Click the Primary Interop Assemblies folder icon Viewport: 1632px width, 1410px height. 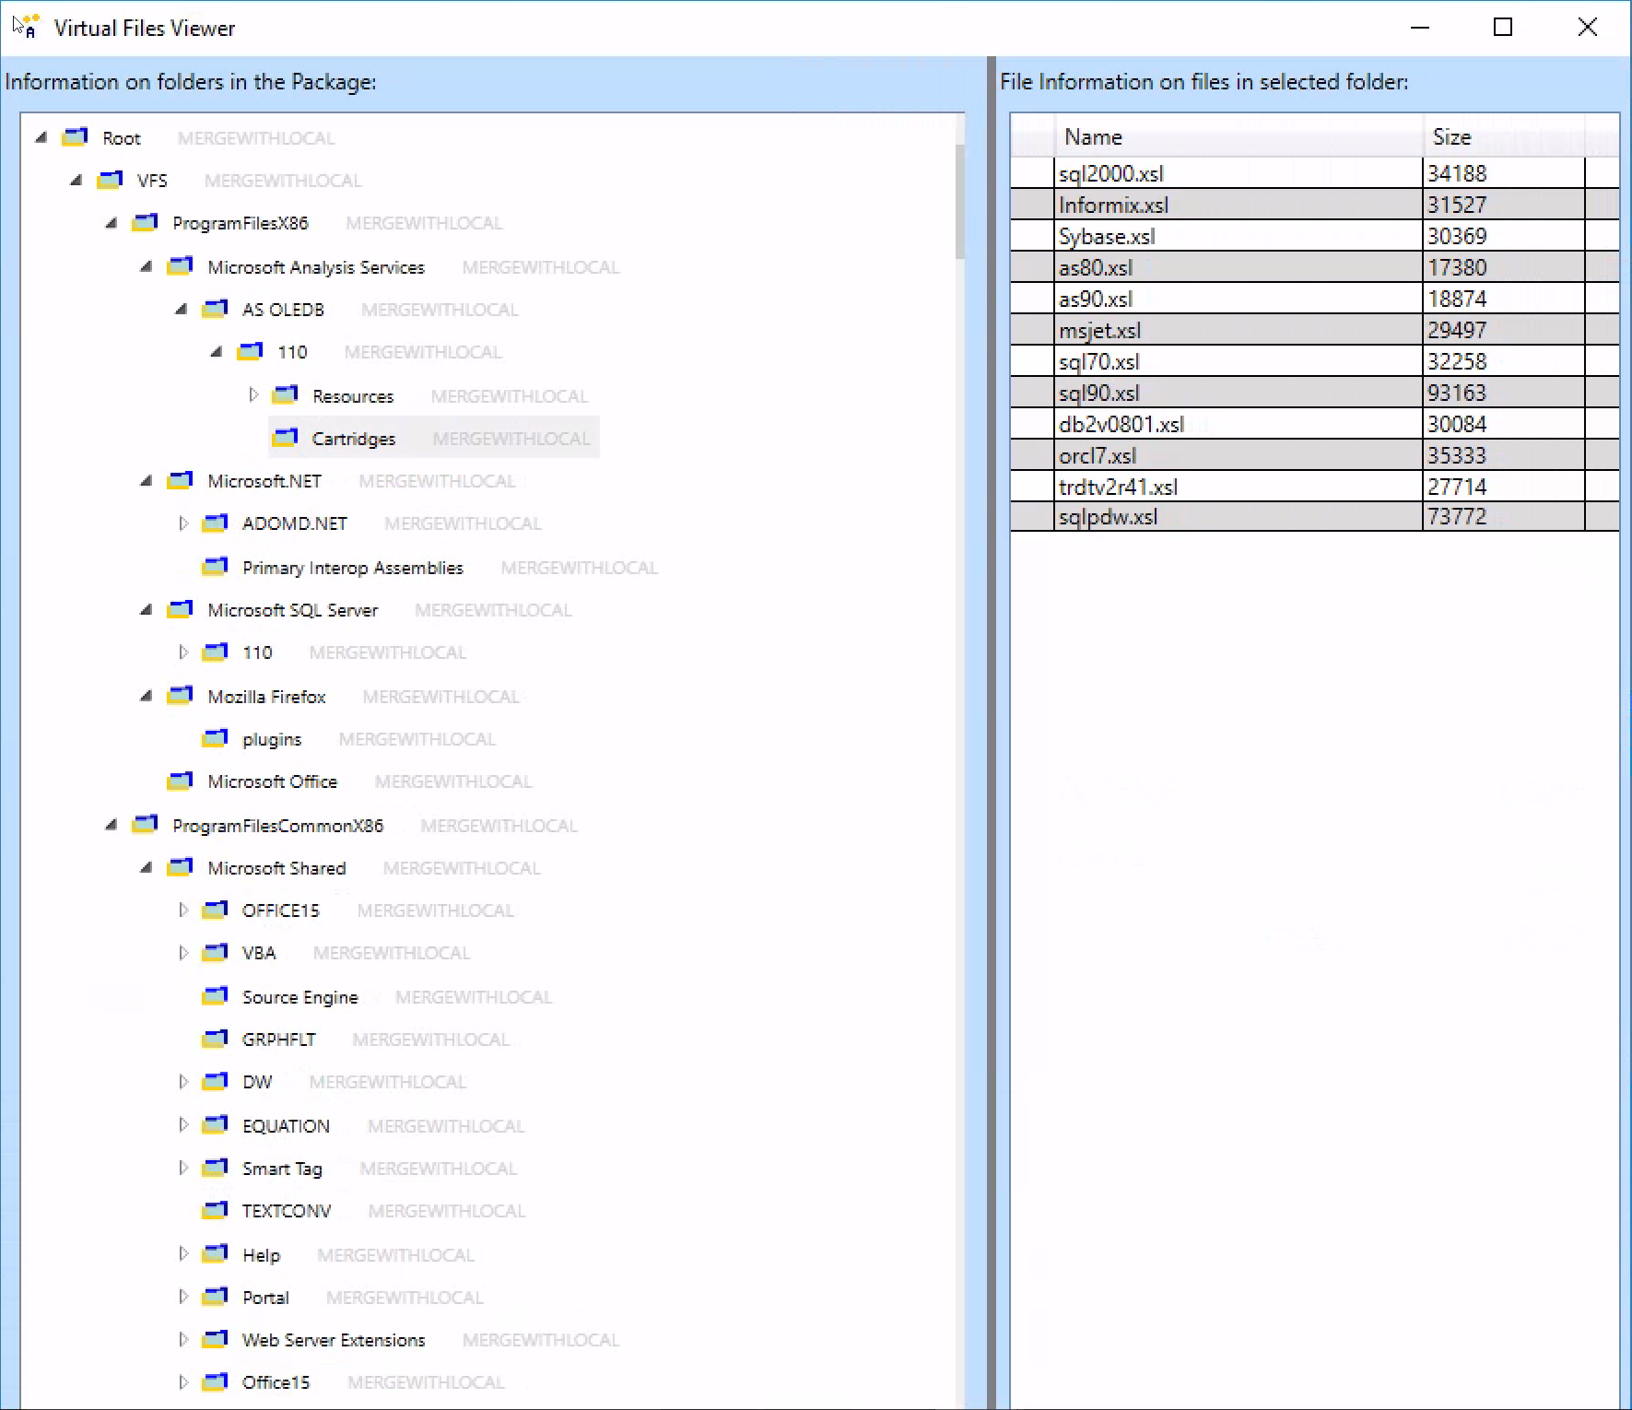[215, 567]
